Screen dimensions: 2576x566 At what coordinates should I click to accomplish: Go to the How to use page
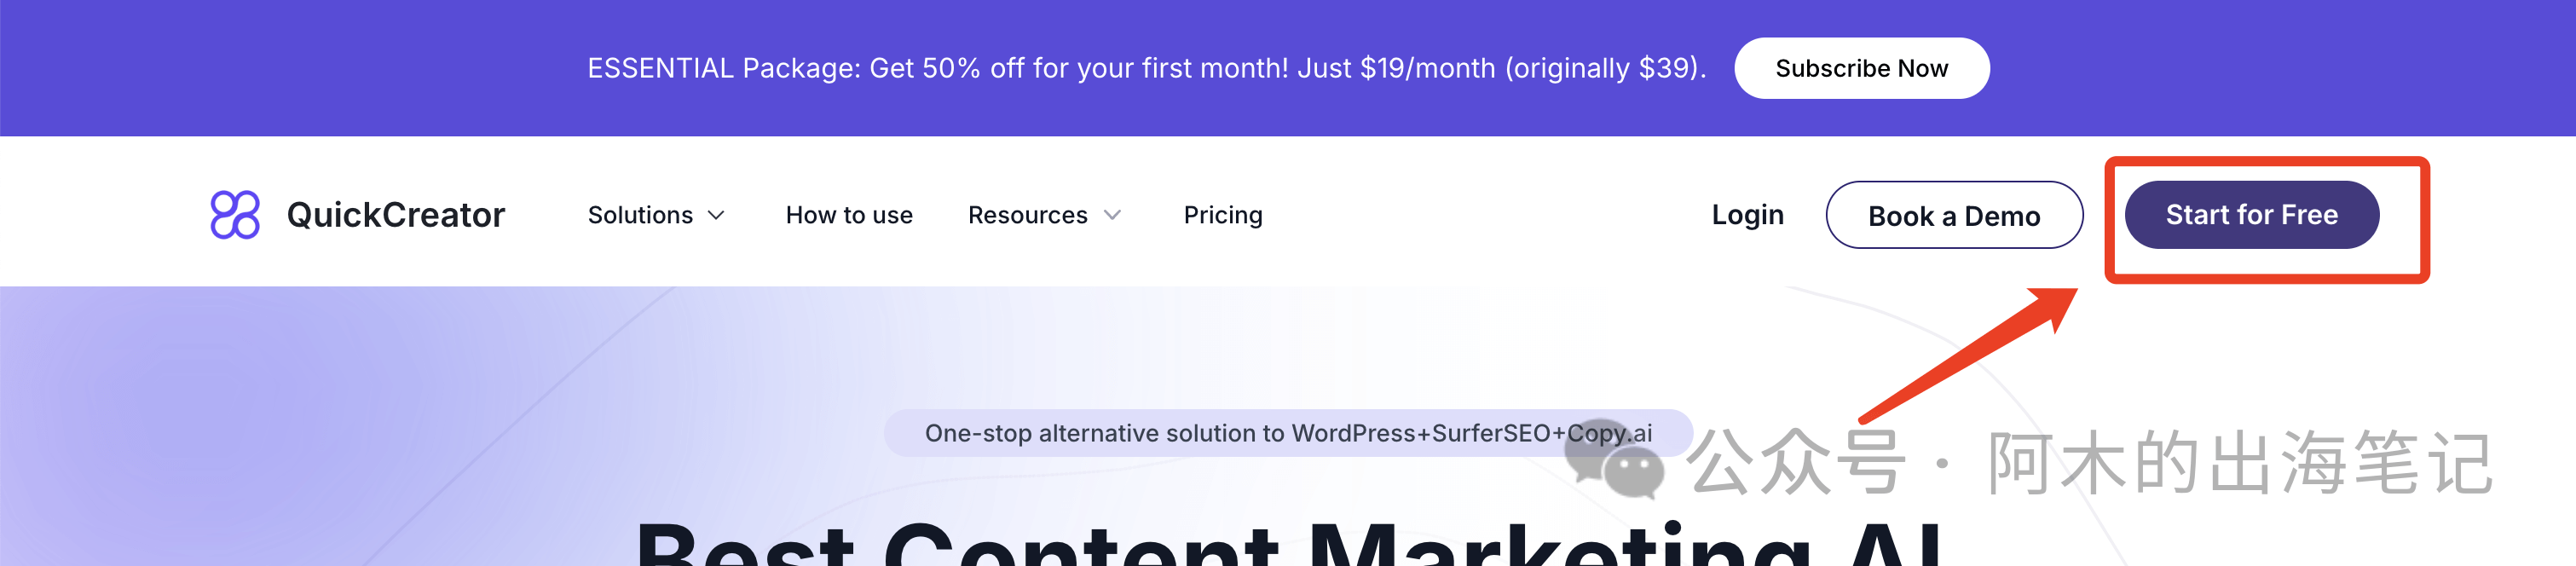point(849,215)
